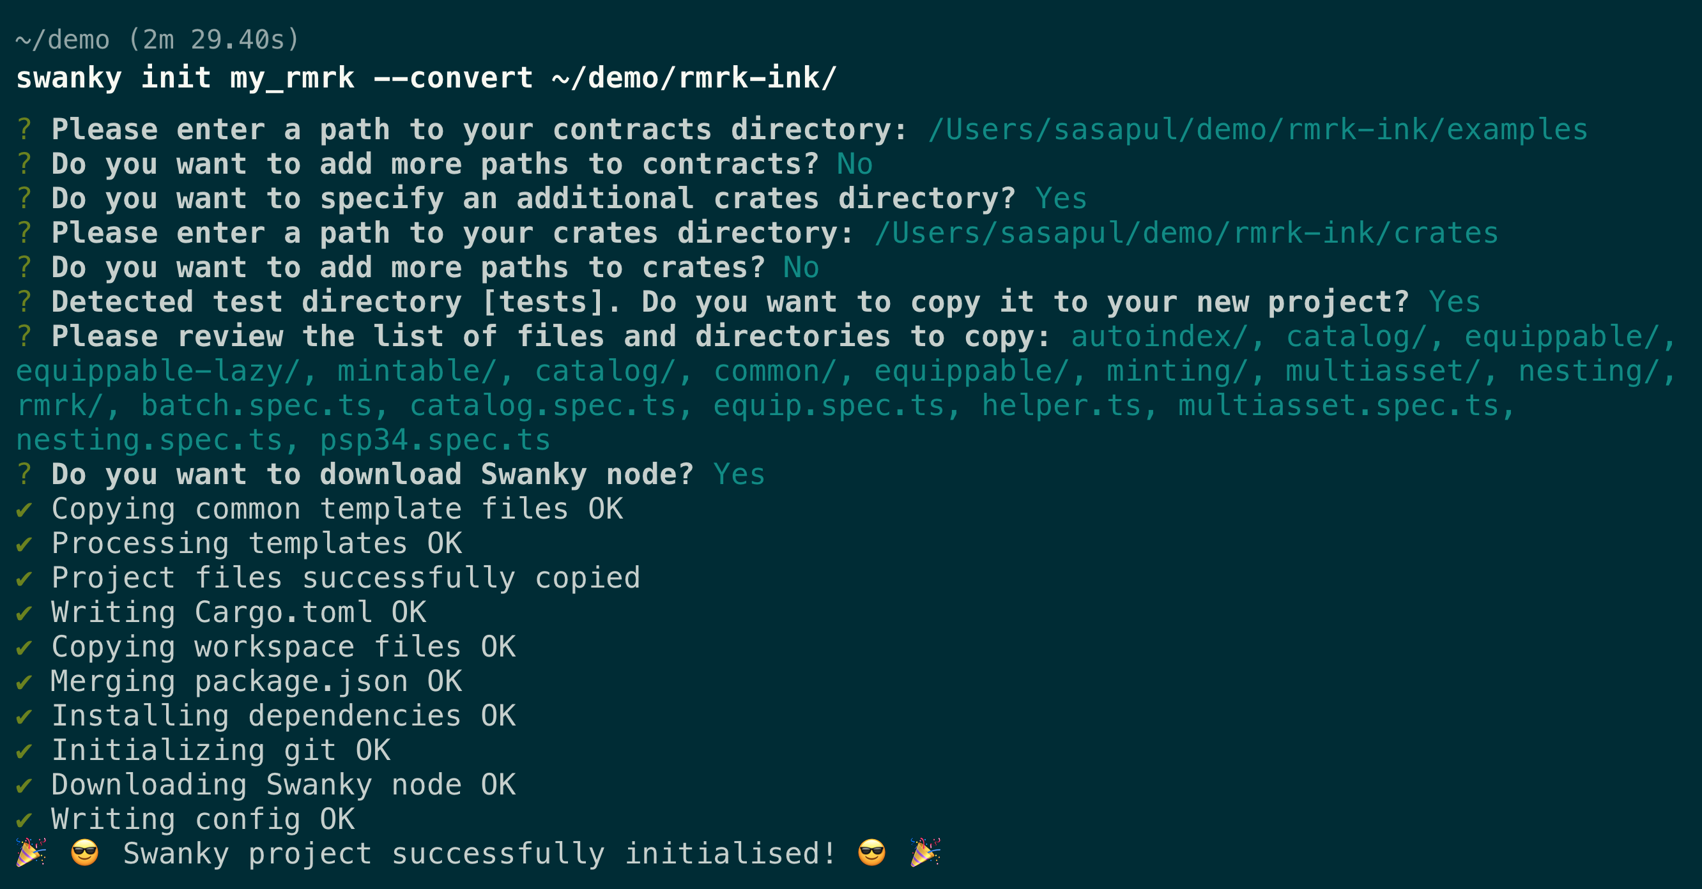Click the 'Yes' answer after 'download Swanky node?'
Screen dimensions: 1702x889
point(739,475)
